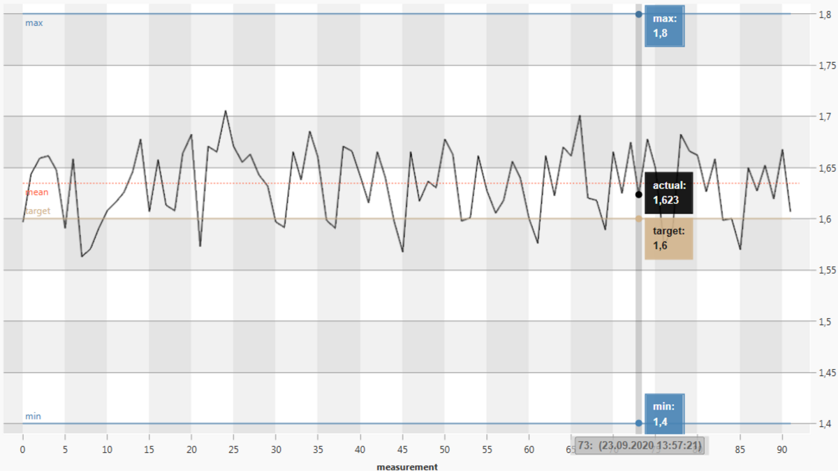Click the blue 'max' line label at left

tap(34, 23)
